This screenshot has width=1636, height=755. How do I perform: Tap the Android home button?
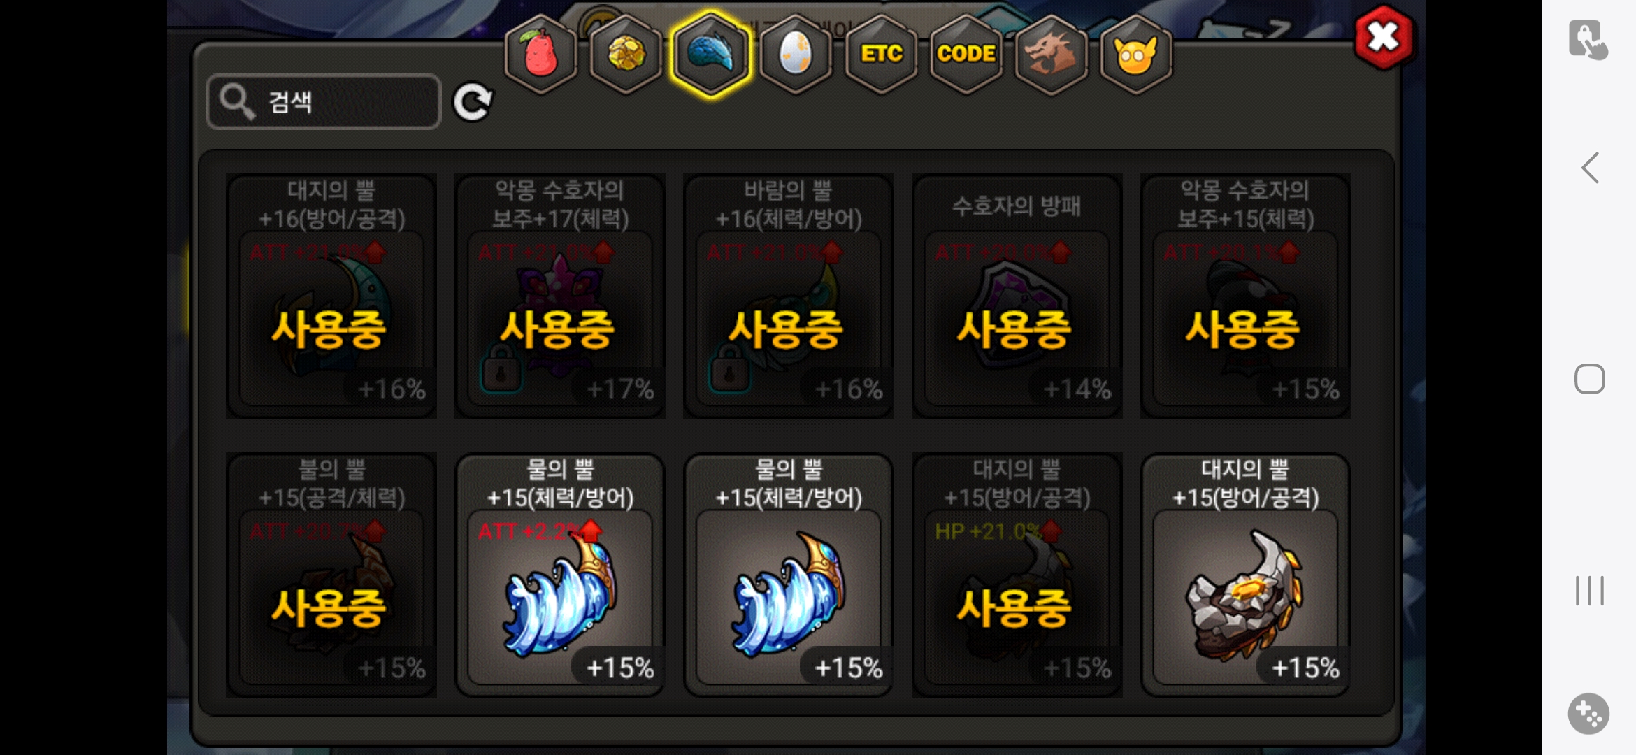tap(1589, 379)
